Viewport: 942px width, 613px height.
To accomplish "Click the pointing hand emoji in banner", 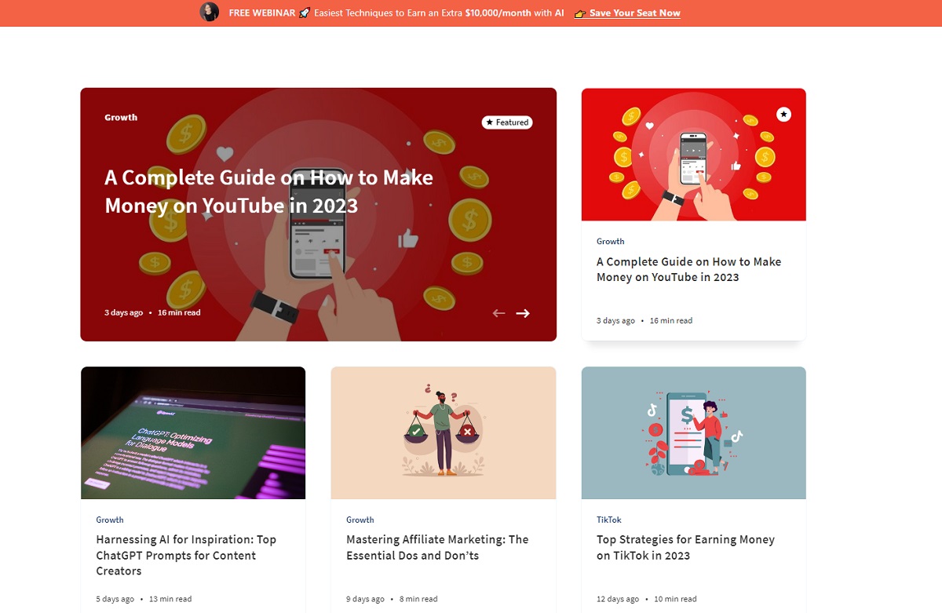I will (580, 13).
